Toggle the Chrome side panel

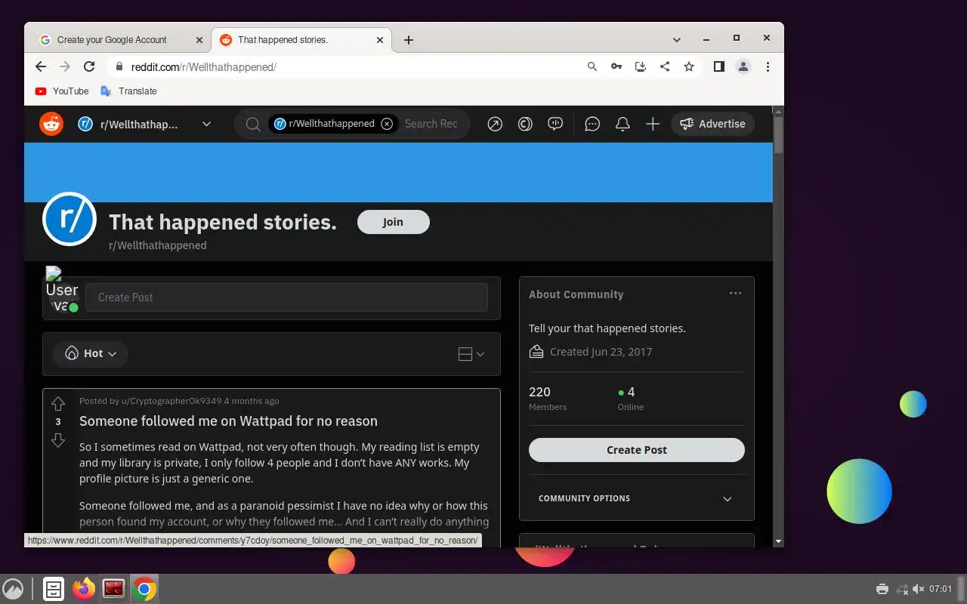[x=719, y=66]
